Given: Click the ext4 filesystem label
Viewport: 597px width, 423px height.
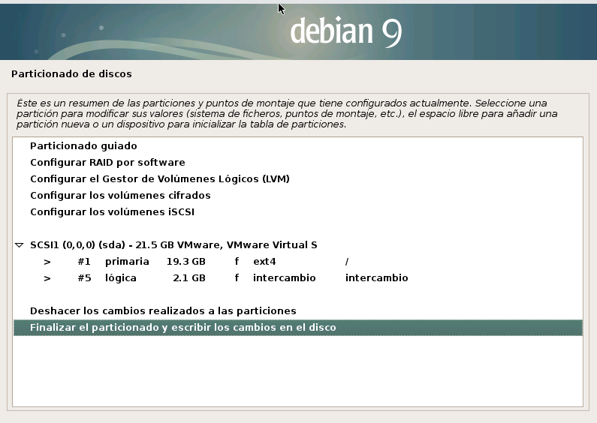Looking at the screenshot, I should [264, 262].
